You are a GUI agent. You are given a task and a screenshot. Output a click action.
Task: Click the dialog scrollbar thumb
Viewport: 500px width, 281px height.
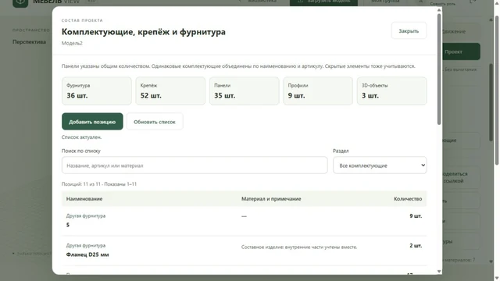439,69
